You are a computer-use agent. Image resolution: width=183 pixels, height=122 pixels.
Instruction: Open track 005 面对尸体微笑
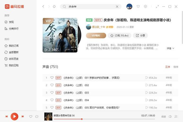(x=91, y=107)
